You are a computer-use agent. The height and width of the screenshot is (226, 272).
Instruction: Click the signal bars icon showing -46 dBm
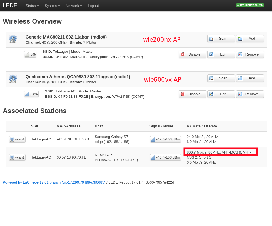click(153, 157)
